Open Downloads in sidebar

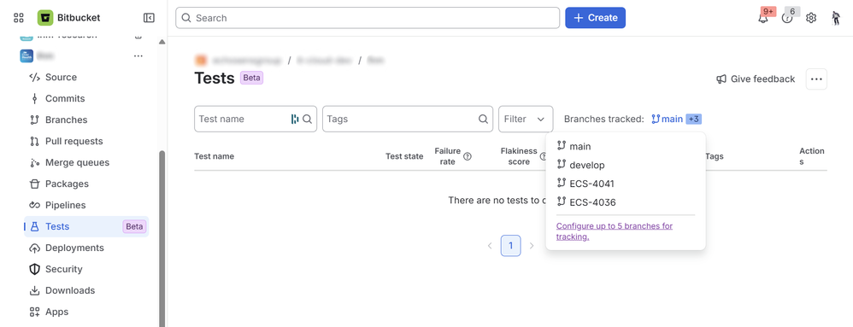86,290
